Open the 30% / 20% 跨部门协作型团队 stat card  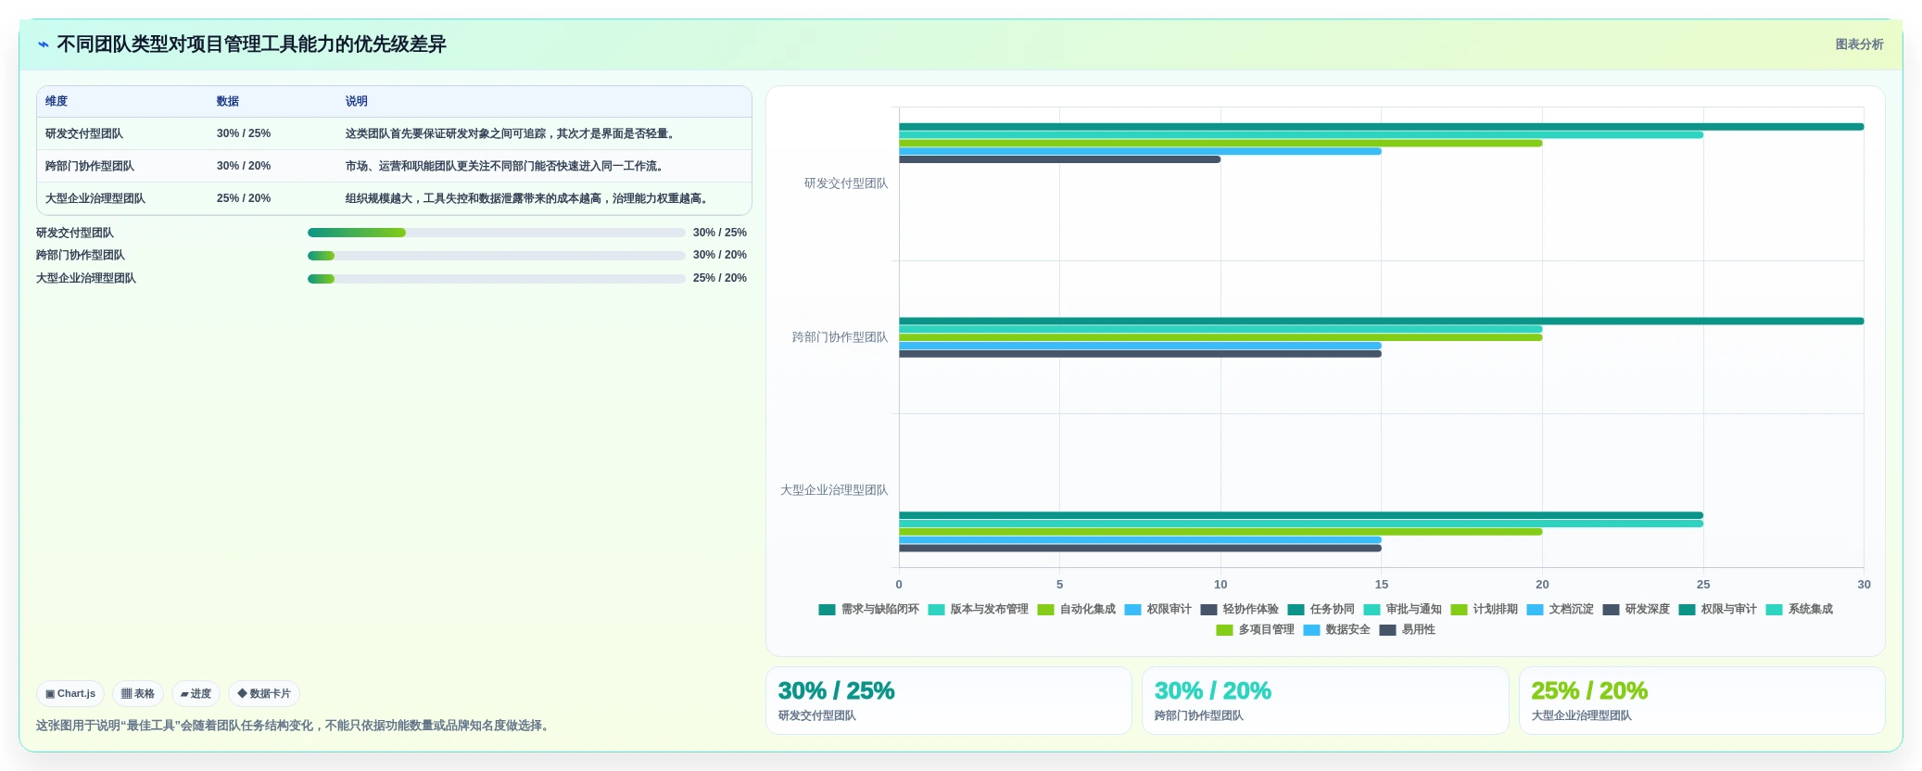click(x=1325, y=701)
